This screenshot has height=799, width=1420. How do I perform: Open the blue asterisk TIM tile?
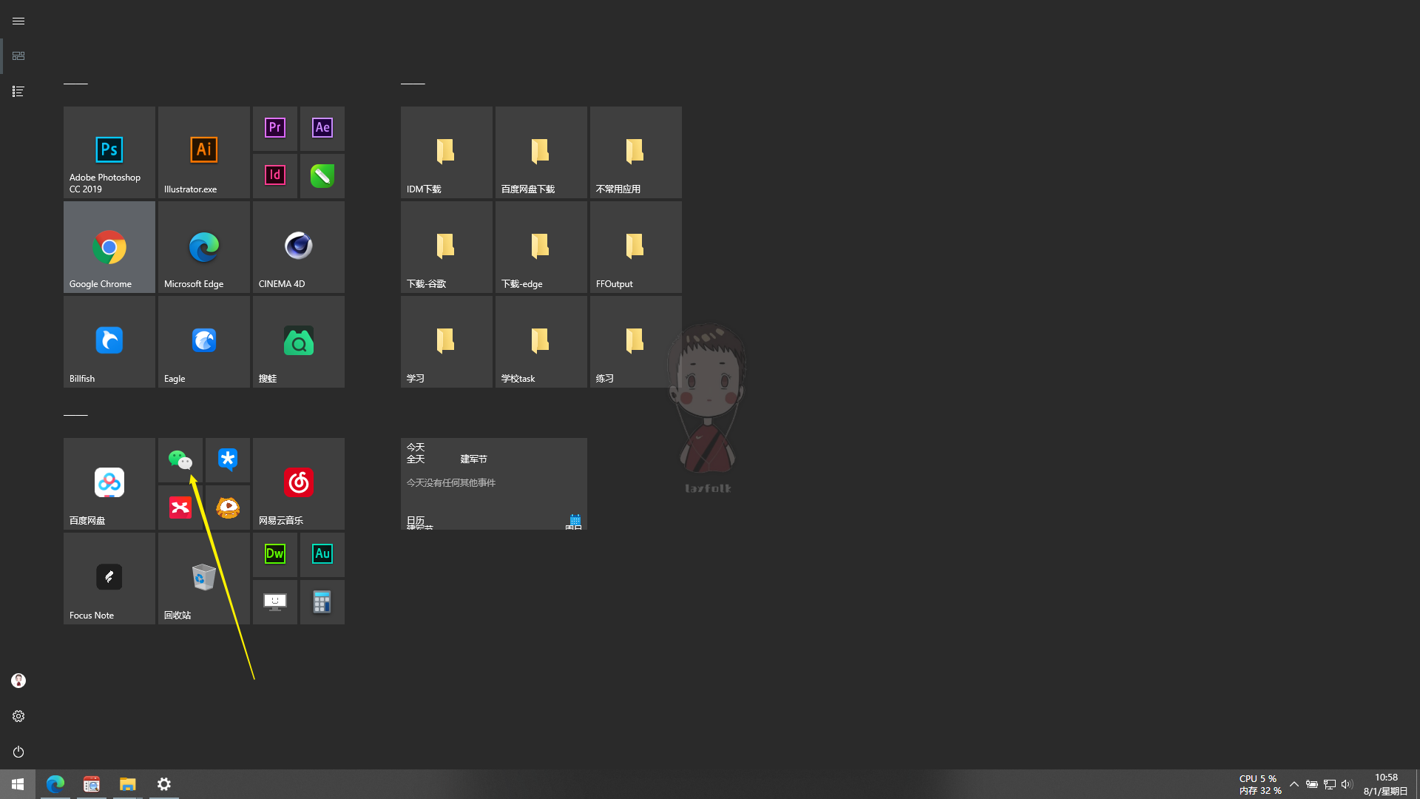pyautogui.click(x=228, y=459)
